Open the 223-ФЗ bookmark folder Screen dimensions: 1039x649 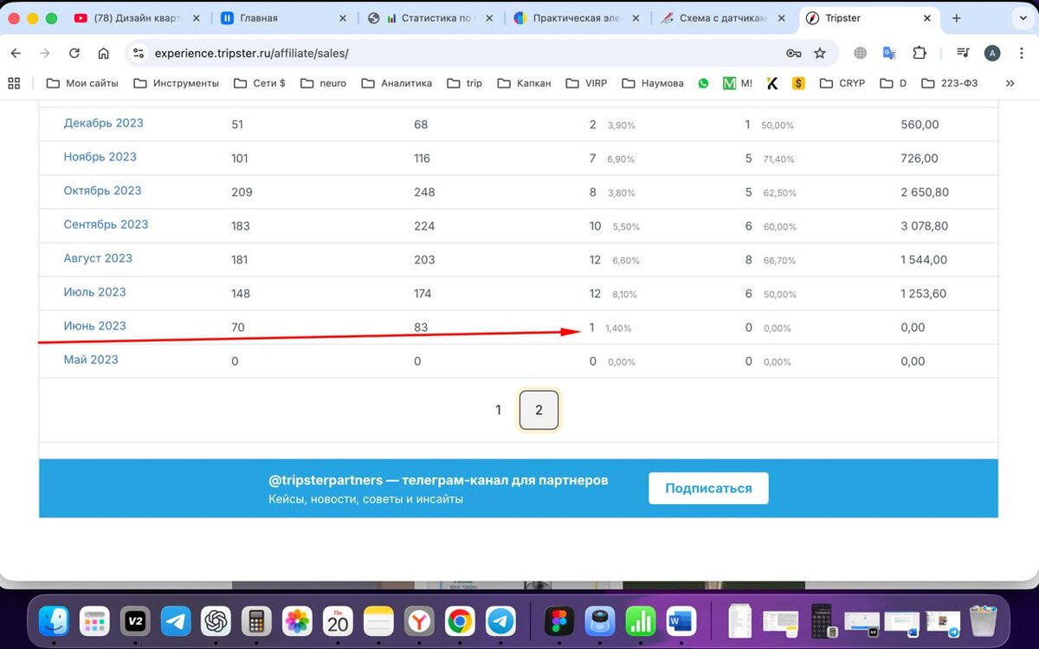[x=950, y=83]
